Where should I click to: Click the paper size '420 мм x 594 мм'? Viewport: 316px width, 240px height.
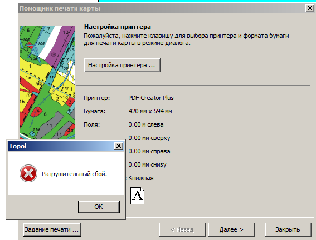point(150,111)
